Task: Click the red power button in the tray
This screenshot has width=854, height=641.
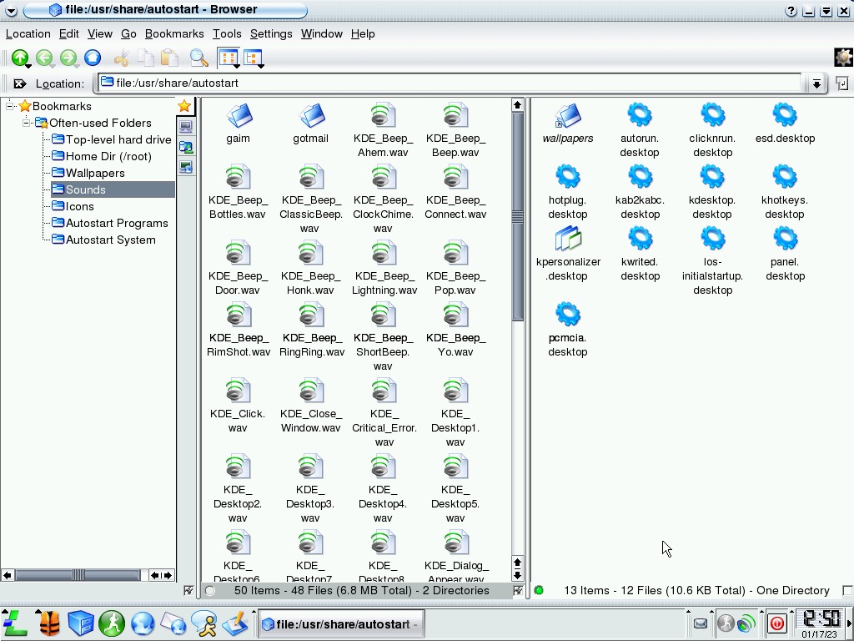Action: [x=776, y=623]
